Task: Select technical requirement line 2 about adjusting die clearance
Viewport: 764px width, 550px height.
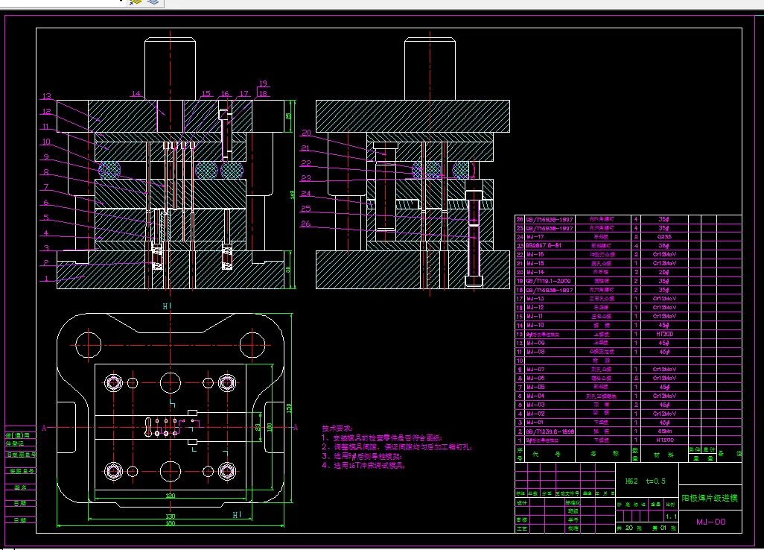Action: (397, 446)
